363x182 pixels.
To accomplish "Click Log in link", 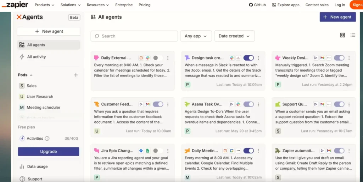I will (x=340, y=5).
